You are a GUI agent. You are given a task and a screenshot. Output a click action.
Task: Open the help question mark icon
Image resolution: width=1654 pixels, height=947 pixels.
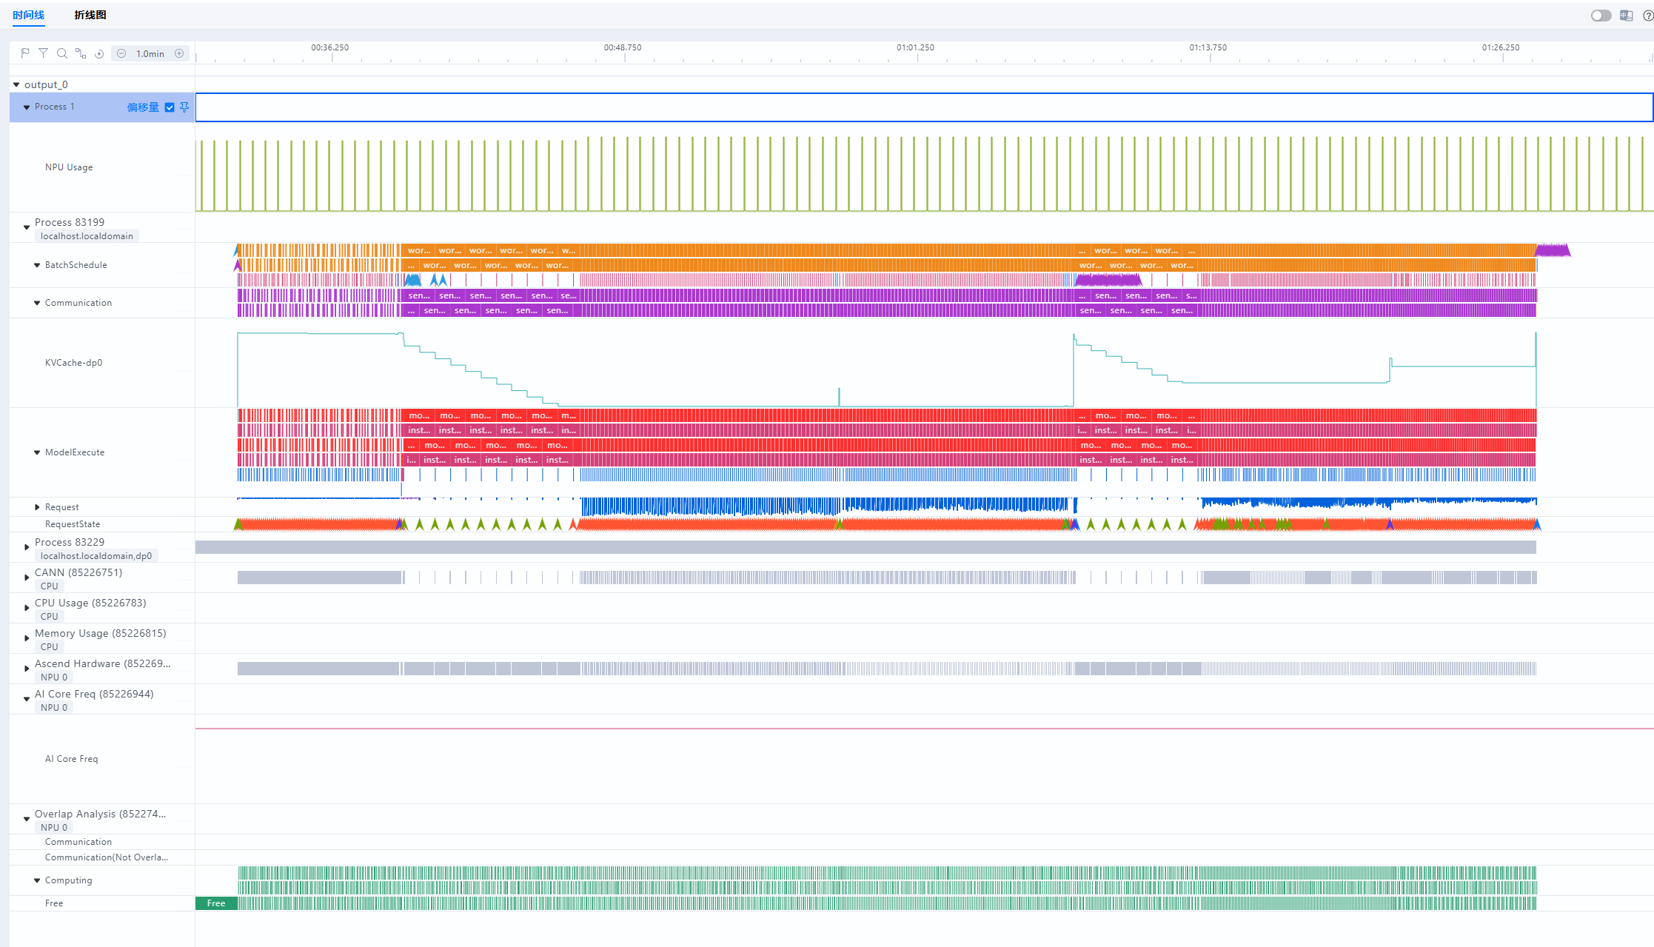point(1648,16)
